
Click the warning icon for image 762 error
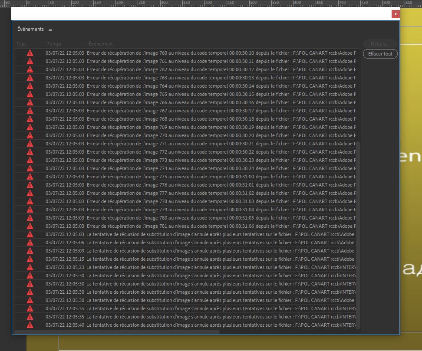click(30, 69)
